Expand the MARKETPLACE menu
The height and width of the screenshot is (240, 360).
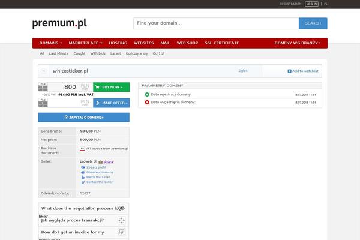coord(85,43)
